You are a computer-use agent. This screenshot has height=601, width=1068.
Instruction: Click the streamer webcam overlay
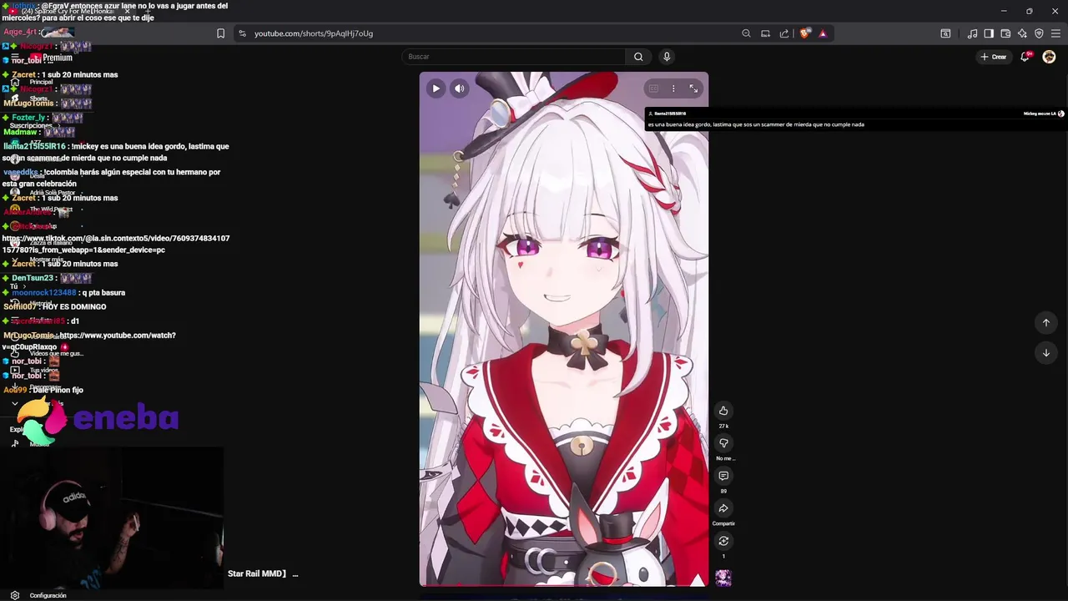(112, 518)
